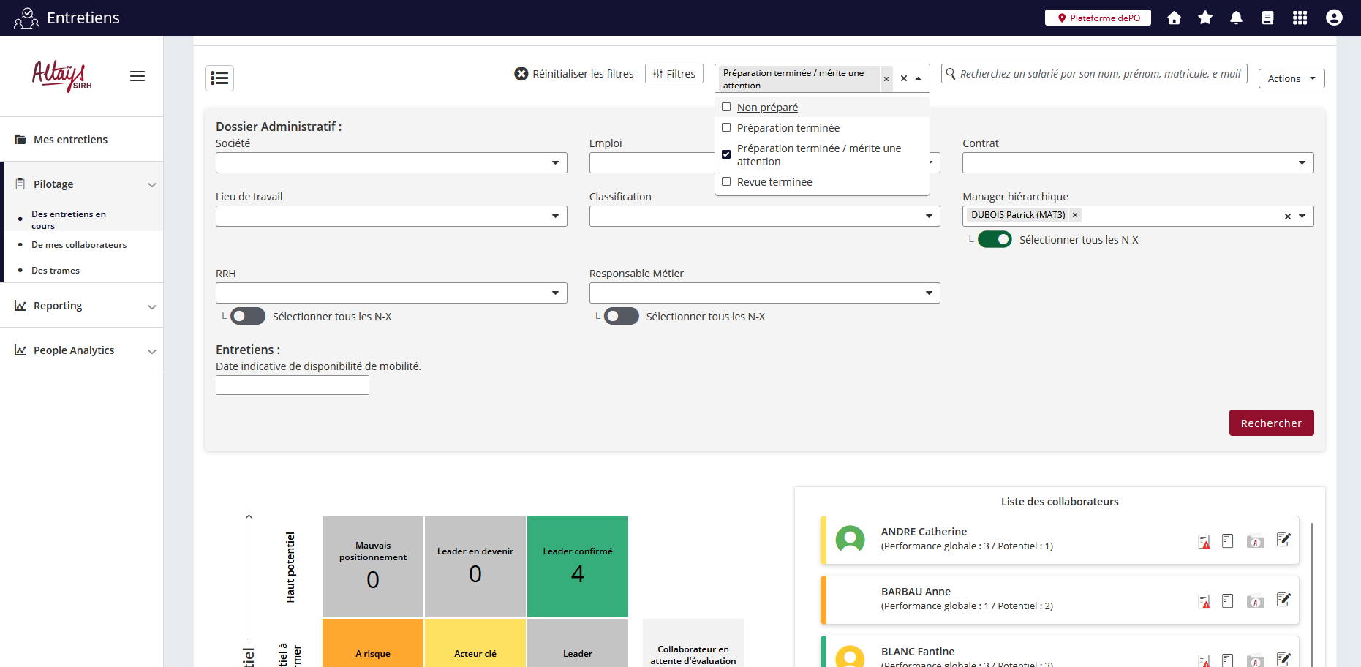Toggle sidebar with hamburger menu icon

tap(137, 76)
